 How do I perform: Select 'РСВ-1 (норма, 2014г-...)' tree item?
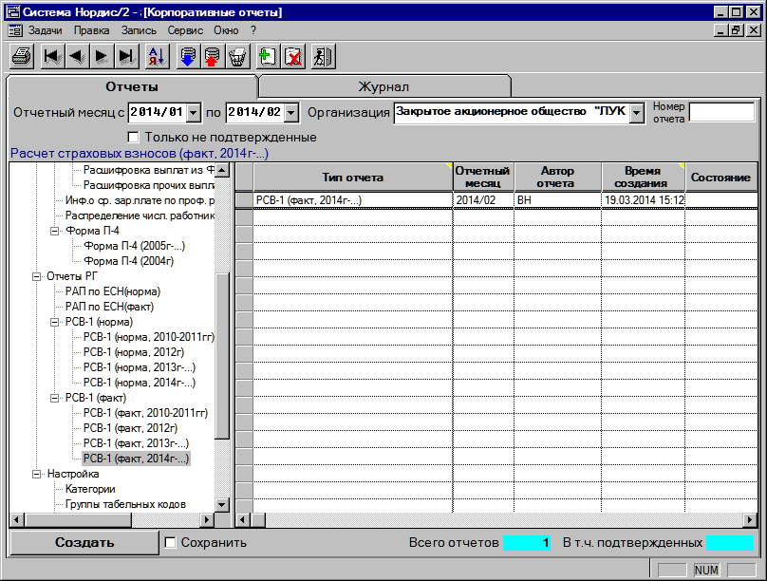click(x=140, y=383)
